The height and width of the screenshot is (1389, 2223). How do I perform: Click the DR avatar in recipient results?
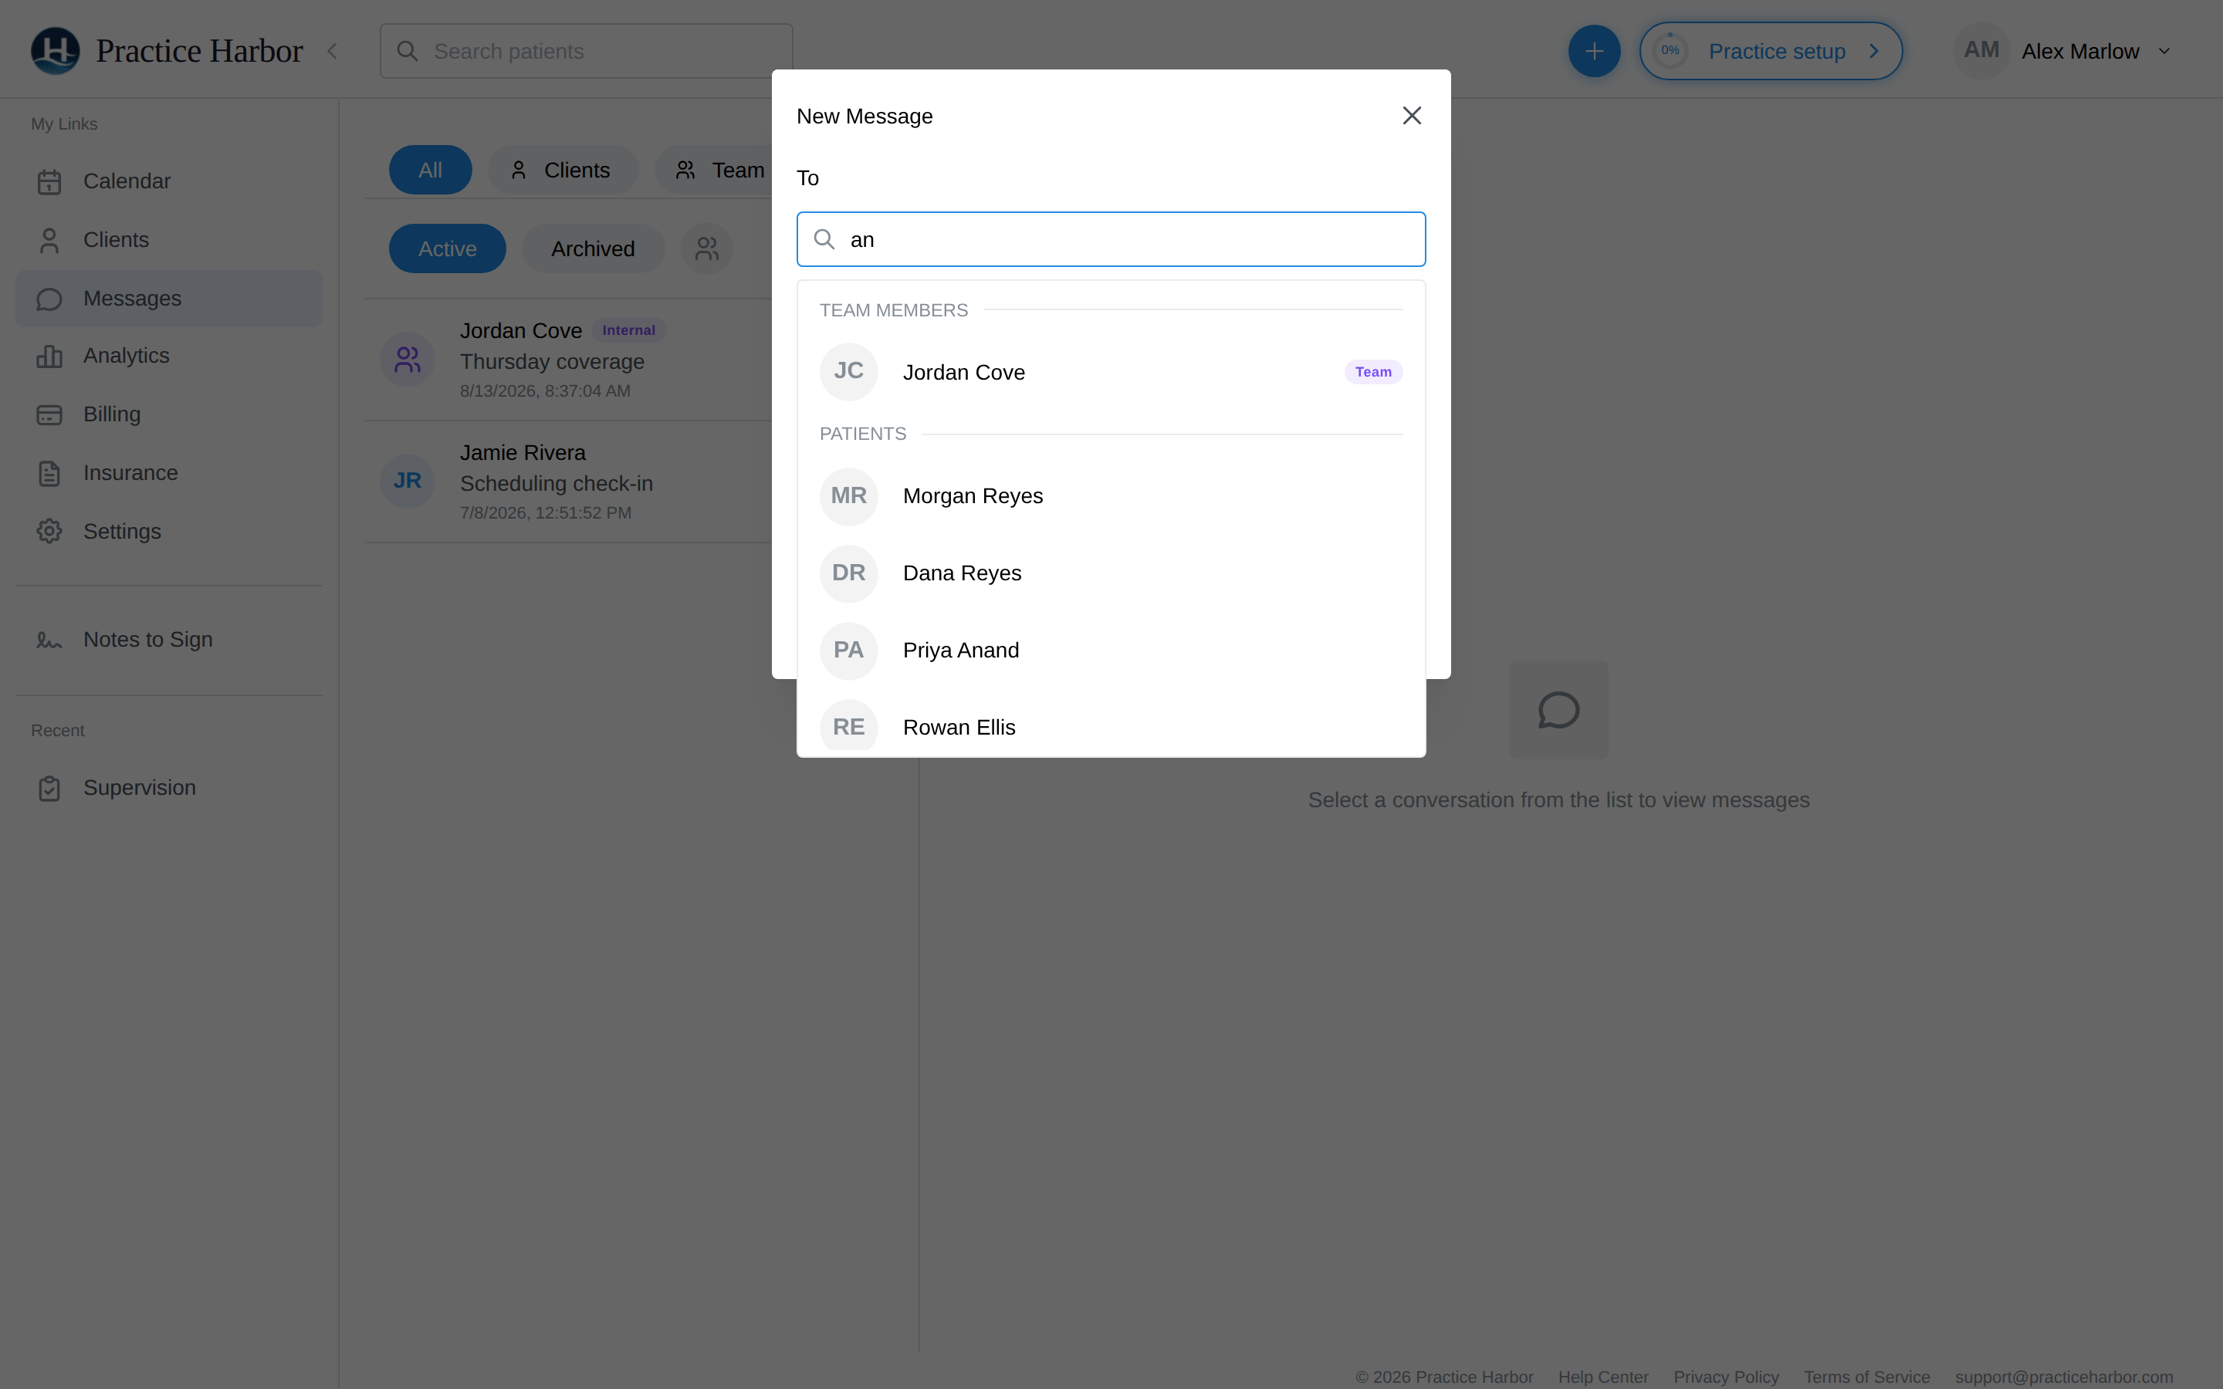(848, 573)
